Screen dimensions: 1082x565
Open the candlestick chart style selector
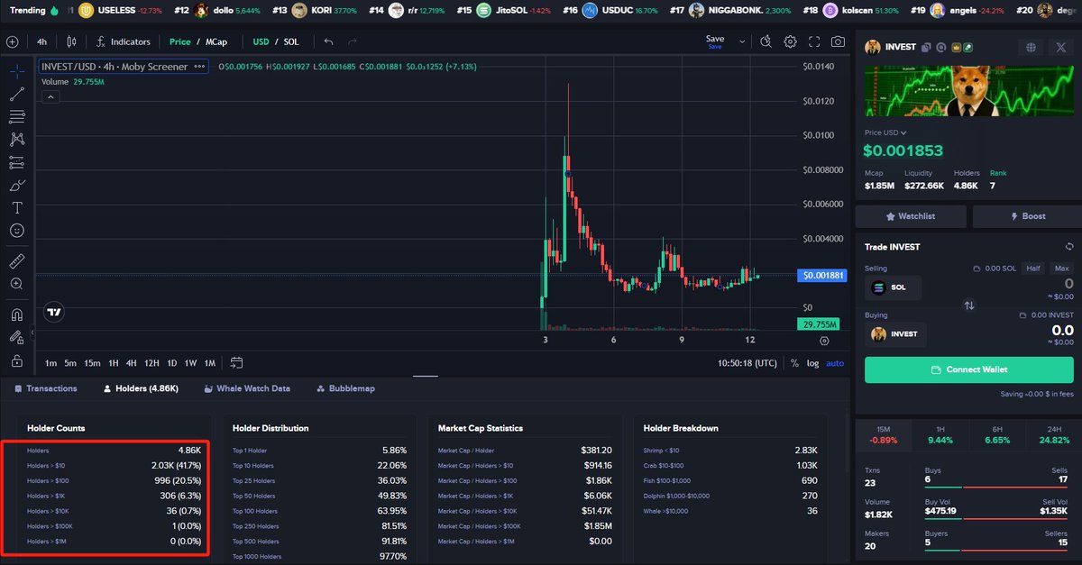pyautogui.click(x=71, y=41)
